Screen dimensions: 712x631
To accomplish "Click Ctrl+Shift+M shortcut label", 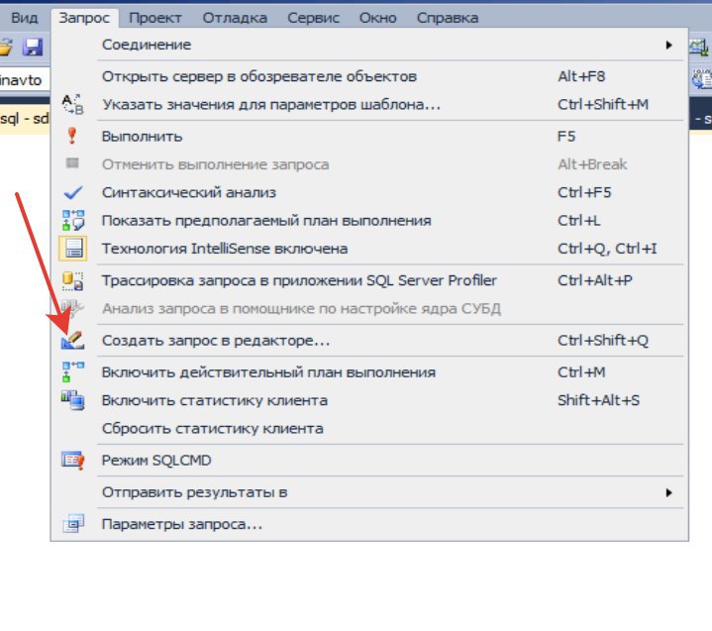I will tap(603, 104).
